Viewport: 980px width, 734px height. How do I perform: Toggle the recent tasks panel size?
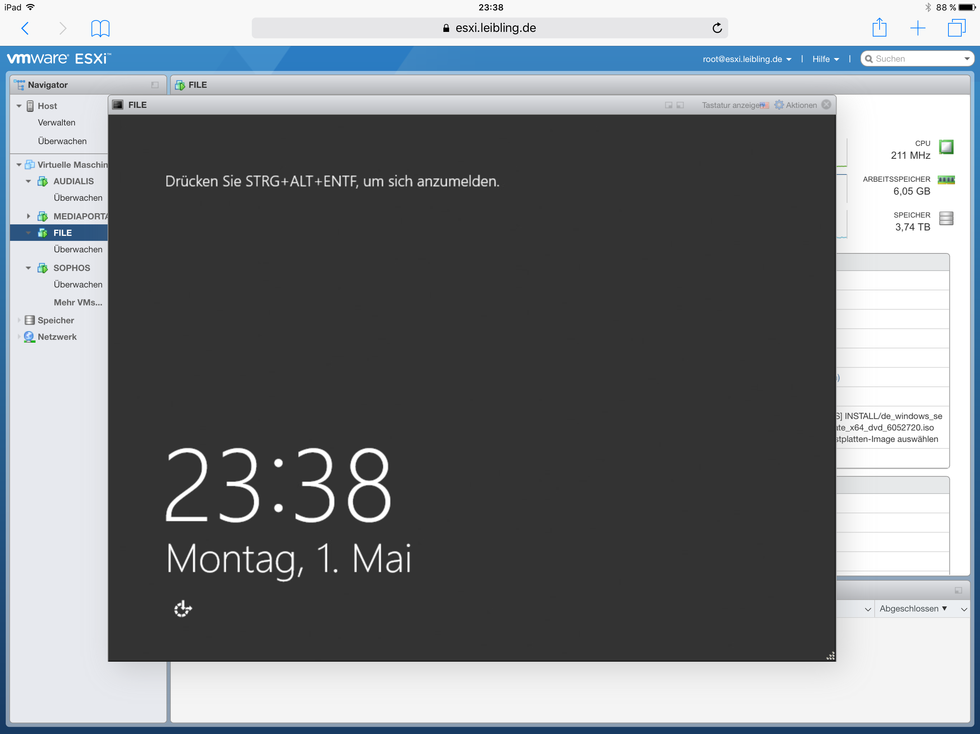click(958, 591)
